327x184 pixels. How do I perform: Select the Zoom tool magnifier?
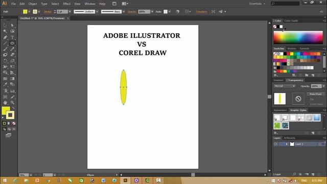(12, 103)
